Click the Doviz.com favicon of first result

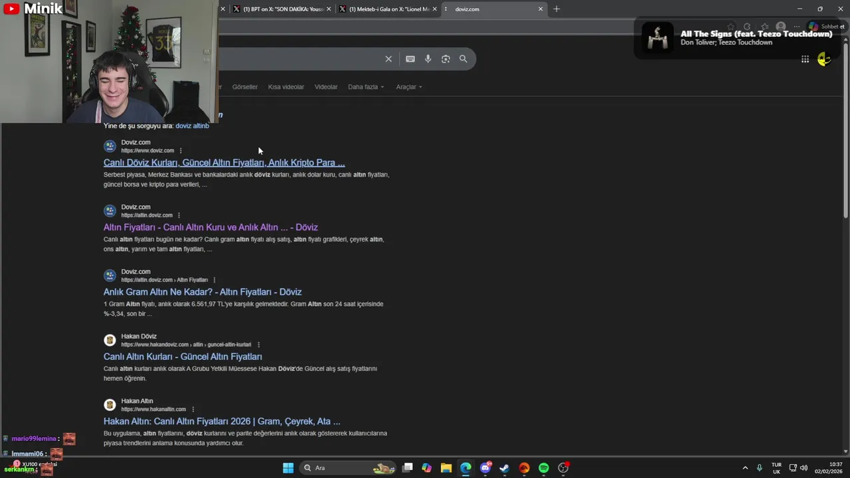[110, 146]
